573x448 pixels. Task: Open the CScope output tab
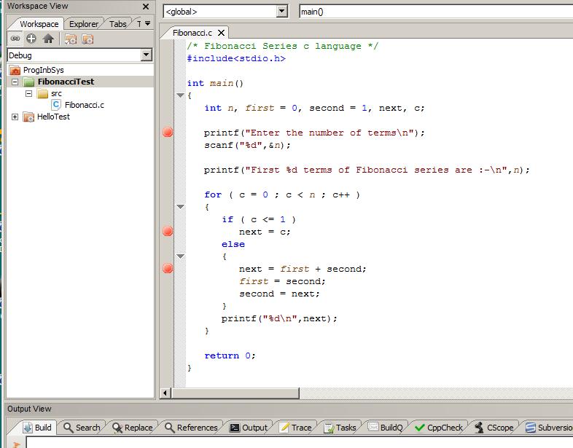[x=494, y=428]
